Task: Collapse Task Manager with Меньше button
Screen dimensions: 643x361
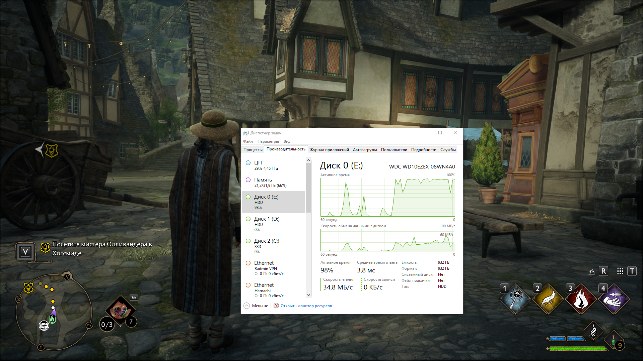Action: click(256, 306)
